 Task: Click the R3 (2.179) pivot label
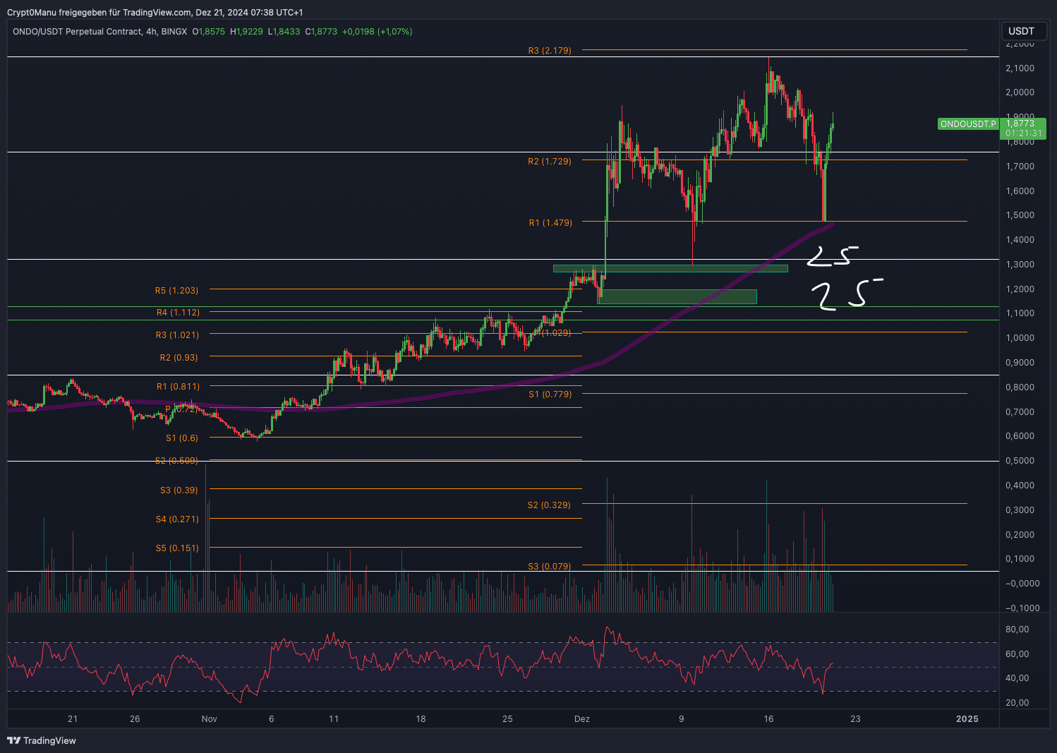550,51
